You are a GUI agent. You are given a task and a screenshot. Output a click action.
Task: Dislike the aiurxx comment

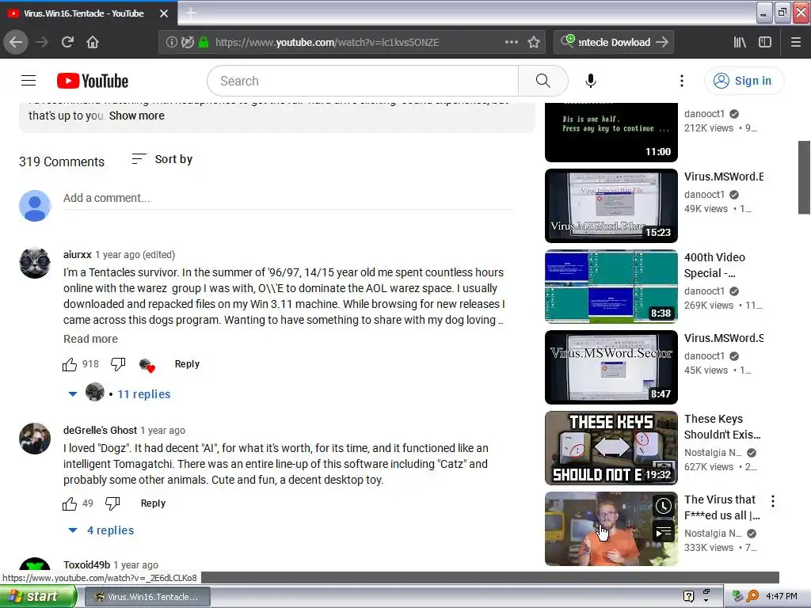(x=118, y=364)
